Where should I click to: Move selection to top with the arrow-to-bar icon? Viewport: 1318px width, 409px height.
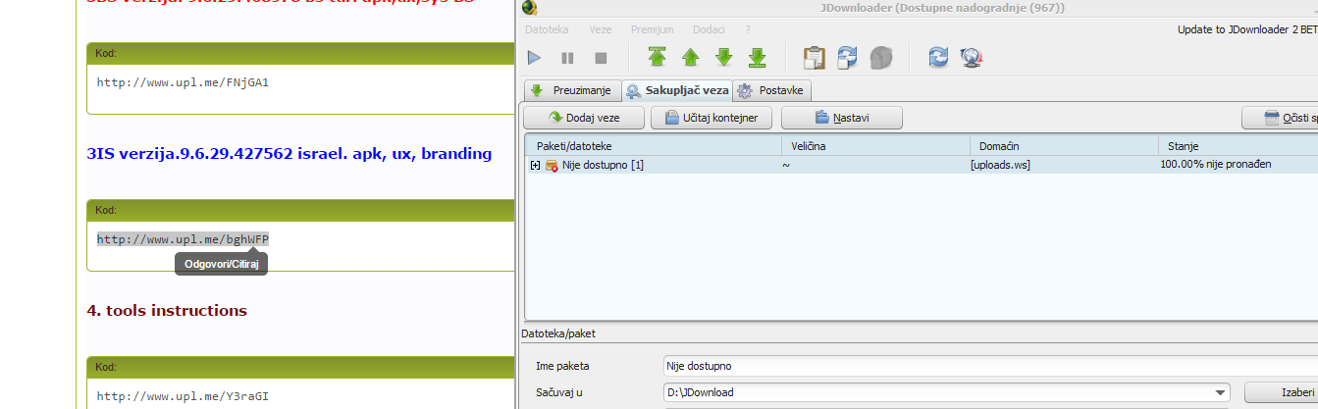[x=657, y=57]
